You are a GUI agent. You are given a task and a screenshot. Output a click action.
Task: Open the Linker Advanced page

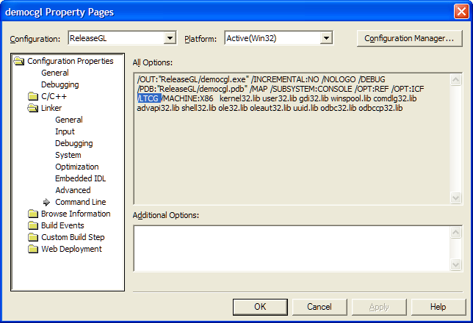pos(73,190)
